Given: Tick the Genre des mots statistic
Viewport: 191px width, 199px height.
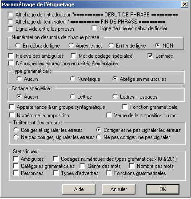Looking at the screenshot, I should click(x=82, y=166).
